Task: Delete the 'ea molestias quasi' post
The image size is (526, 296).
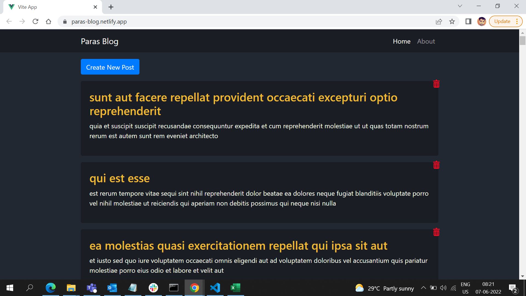Action: tap(436, 232)
